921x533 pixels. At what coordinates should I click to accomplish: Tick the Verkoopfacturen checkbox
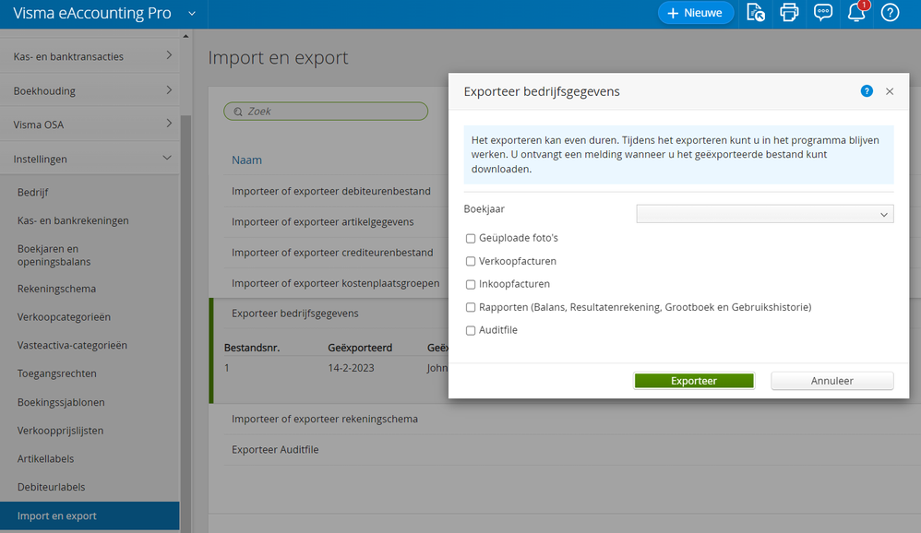coord(471,261)
